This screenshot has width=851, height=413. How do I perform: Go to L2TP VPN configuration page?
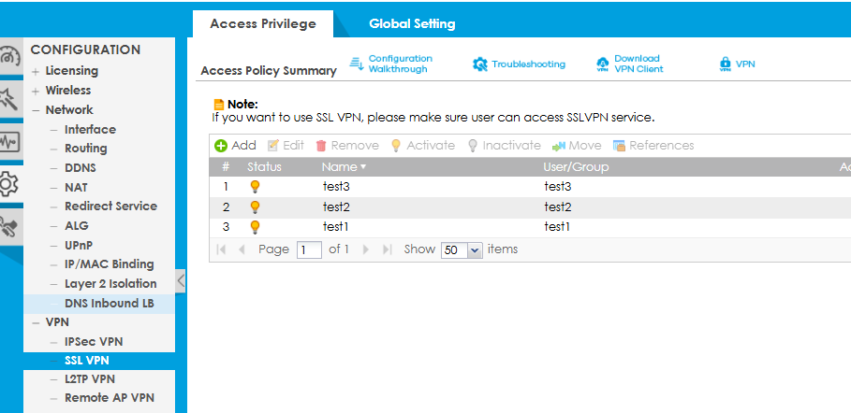pos(90,378)
